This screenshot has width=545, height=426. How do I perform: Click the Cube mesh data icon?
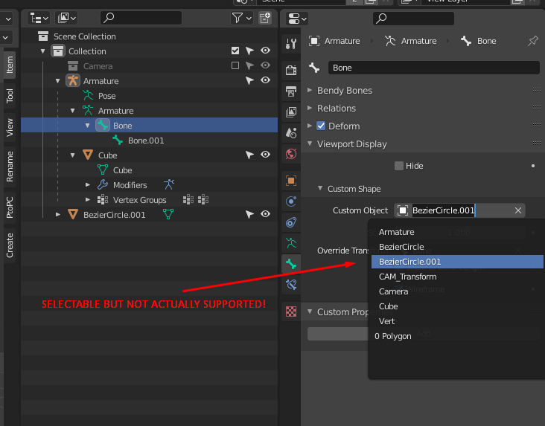103,170
